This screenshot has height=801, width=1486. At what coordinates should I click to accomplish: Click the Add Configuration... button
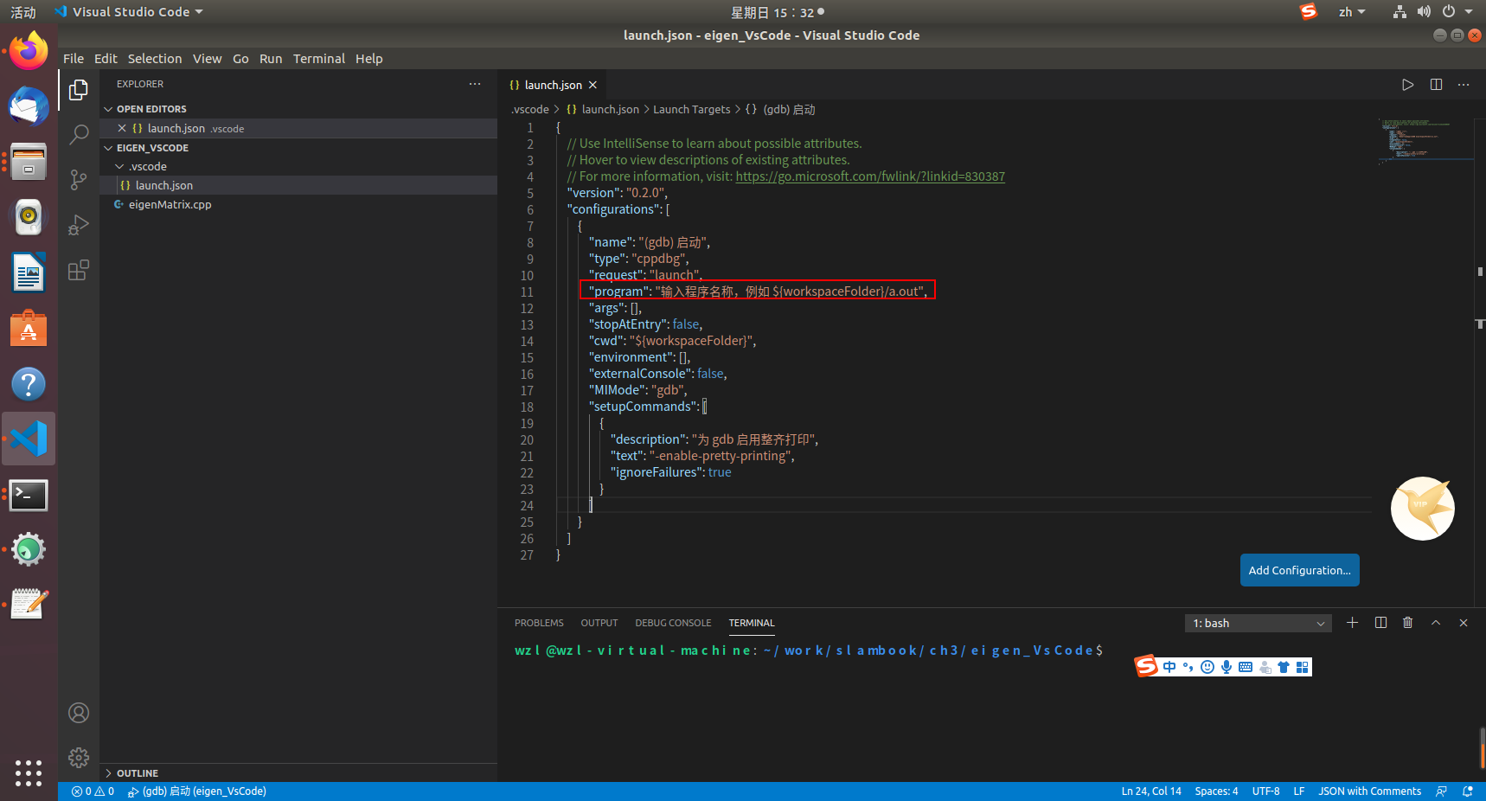pyautogui.click(x=1299, y=570)
